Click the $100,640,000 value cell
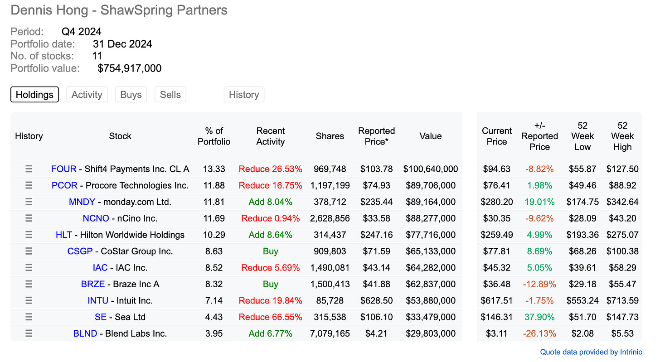The width and height of the screenshot is (660, 362). pyautogui.click(x=431, y=169)
